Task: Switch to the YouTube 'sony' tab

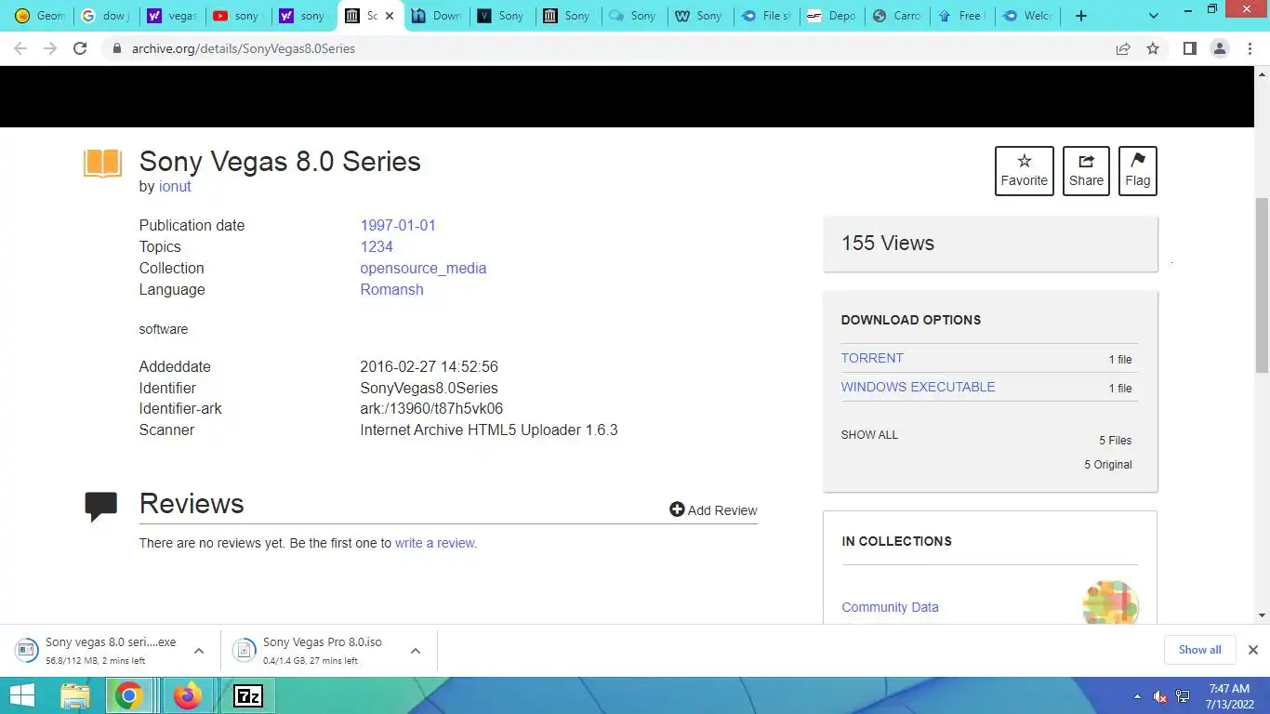Action: (237, 16)
